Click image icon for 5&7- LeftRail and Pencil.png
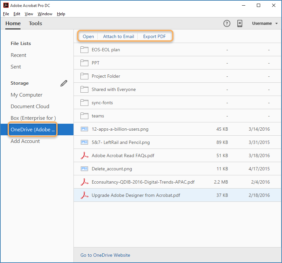This screenshot has height=263, width=282. (84, 142)
